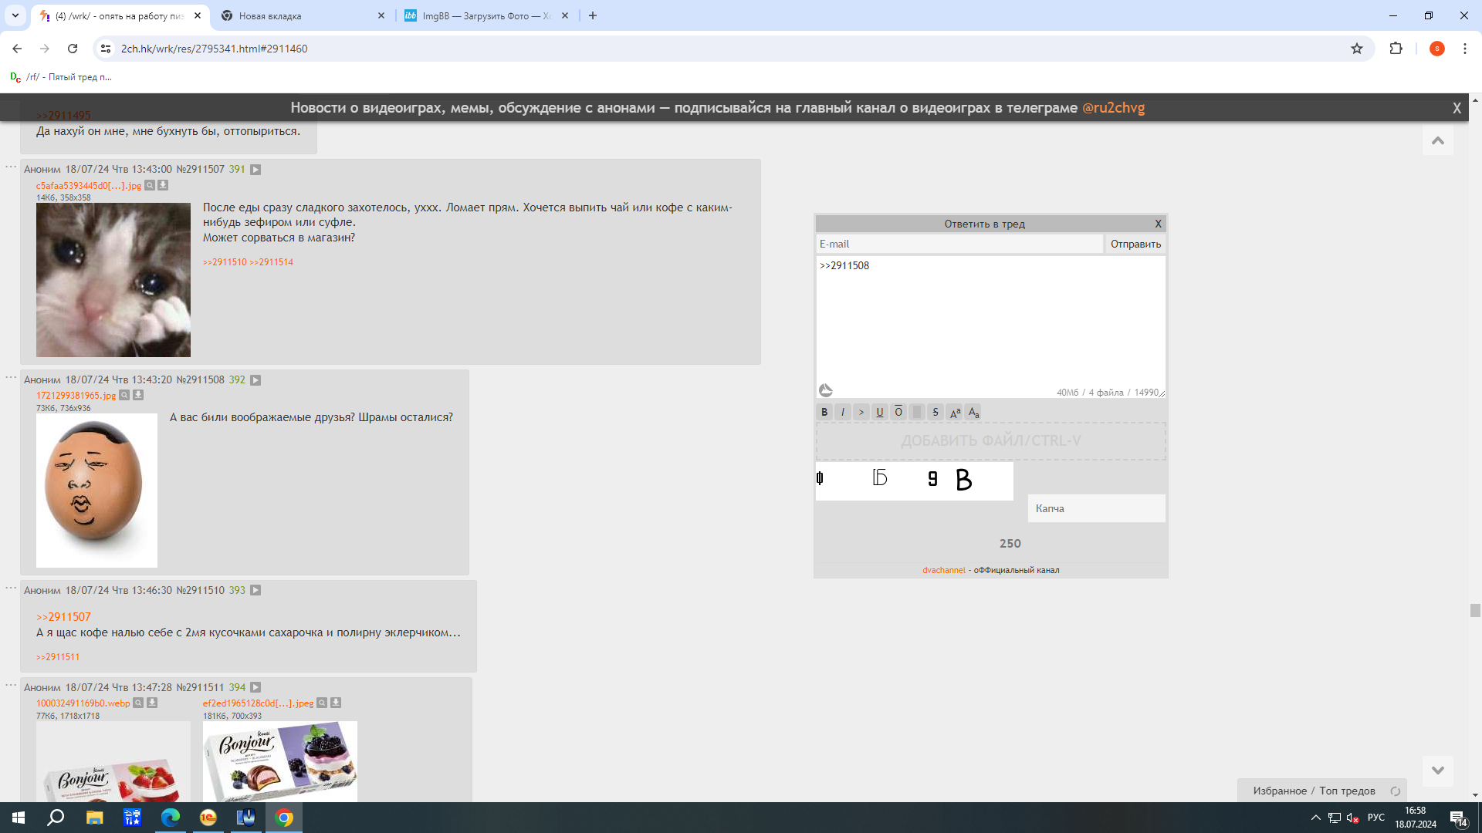
Task: Download image ef2ed1965128c0d[...].jpeg
Action: pyautogui.click(x=336, y=703)
